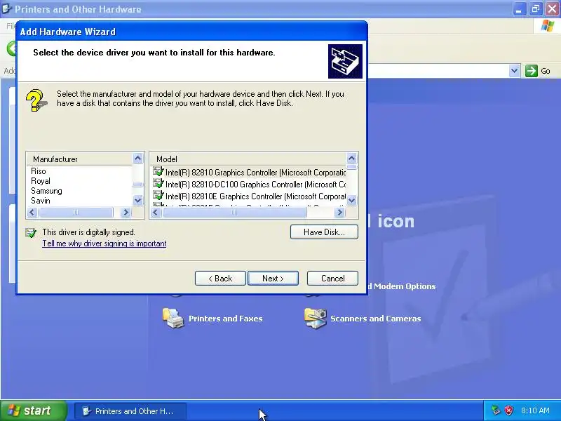The width and height of the screenshot is (561, 421).
Task: Click Manufacturer list scroll down arrow
Action: pyautogui.click(x=137, y=200)
